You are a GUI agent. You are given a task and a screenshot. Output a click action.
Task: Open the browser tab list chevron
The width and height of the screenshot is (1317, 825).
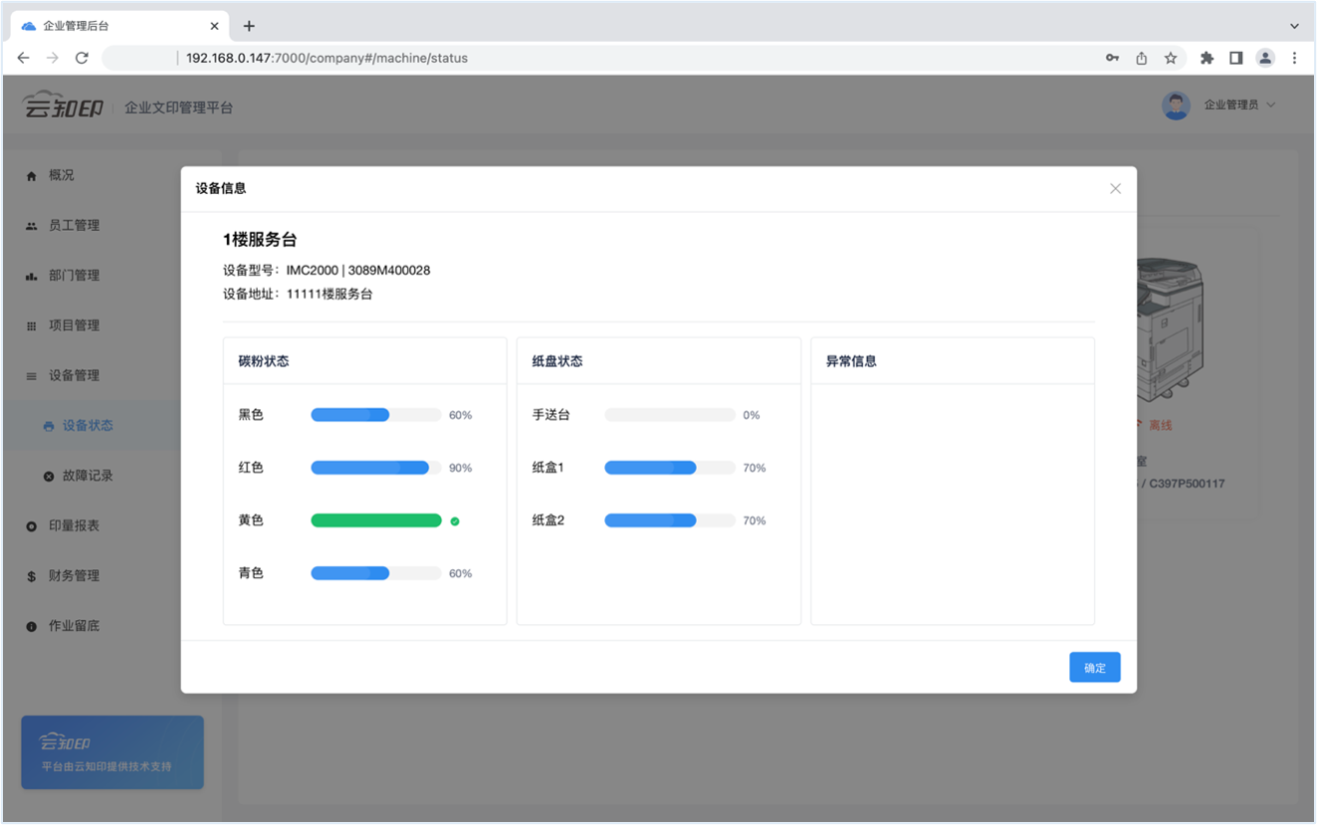click(x=1294, y=26)
